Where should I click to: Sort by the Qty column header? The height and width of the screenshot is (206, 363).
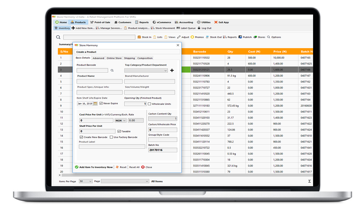(x=230, y=52)
